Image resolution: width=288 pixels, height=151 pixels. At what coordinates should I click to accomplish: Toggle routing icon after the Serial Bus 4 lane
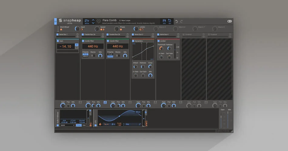[181, 102]
